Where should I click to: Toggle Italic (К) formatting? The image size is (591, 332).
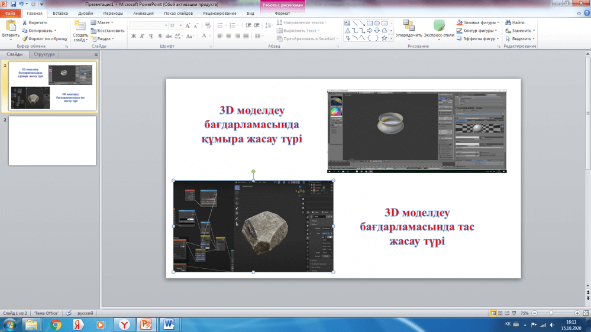click(143, 36)
